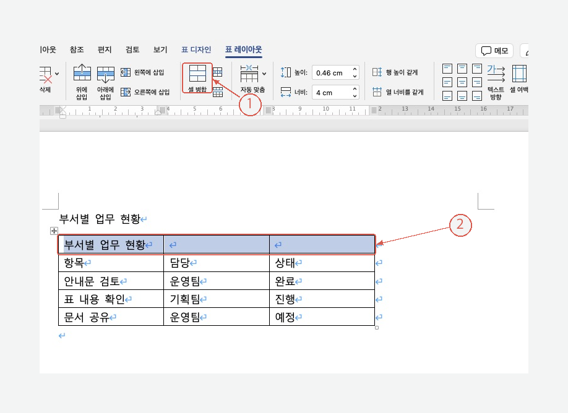Click the heading line 부서별 업무 현황 above table
This screenshot has width=568, height=413.
click(x=100, y=219)
